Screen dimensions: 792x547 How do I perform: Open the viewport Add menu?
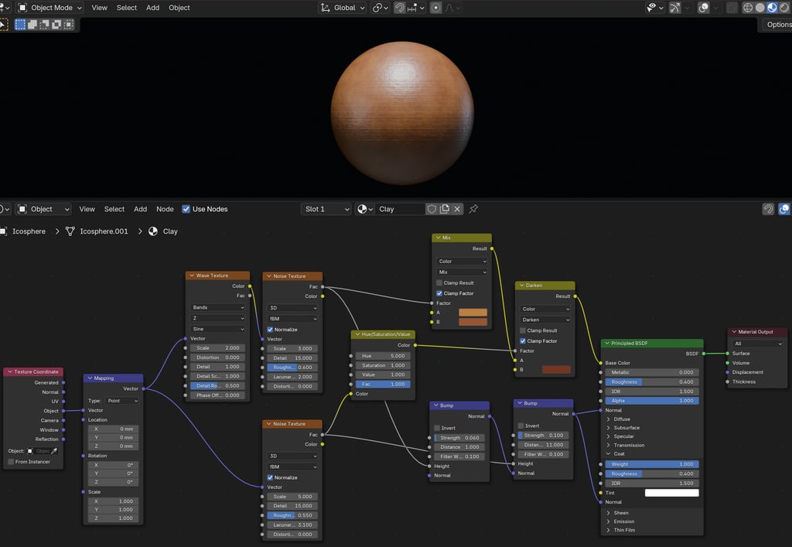[x=152, y=8]
